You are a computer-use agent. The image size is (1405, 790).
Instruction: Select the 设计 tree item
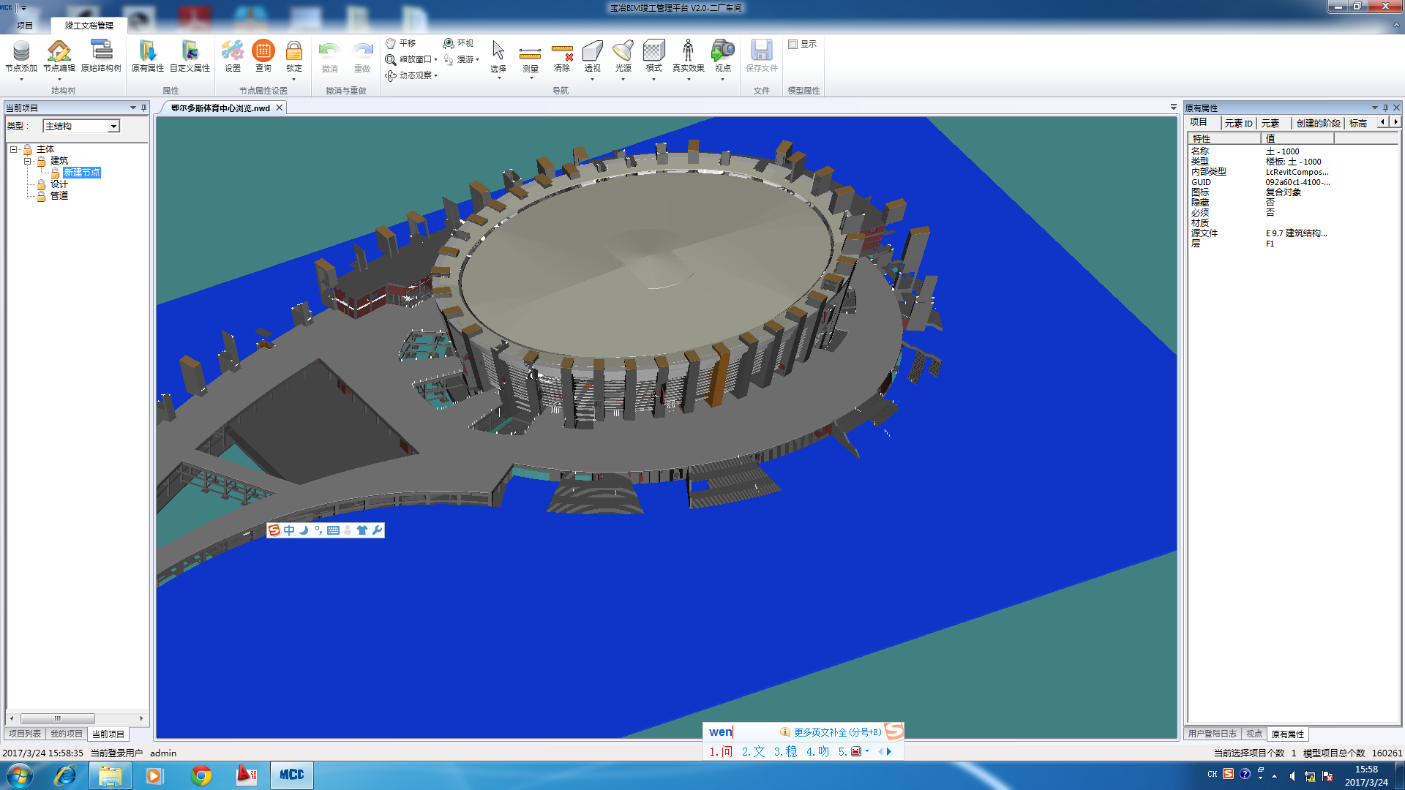(x=59, y=184)
